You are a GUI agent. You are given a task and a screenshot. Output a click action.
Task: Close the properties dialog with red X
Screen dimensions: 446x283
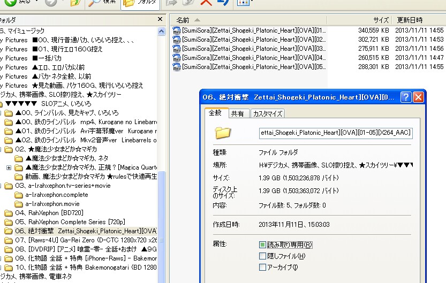point(418,97)
